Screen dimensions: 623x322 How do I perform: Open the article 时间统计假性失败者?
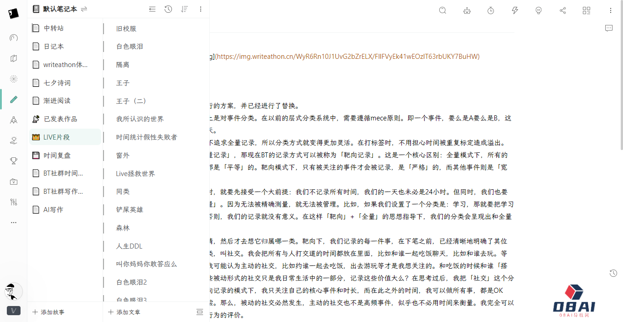click(146, 137)
